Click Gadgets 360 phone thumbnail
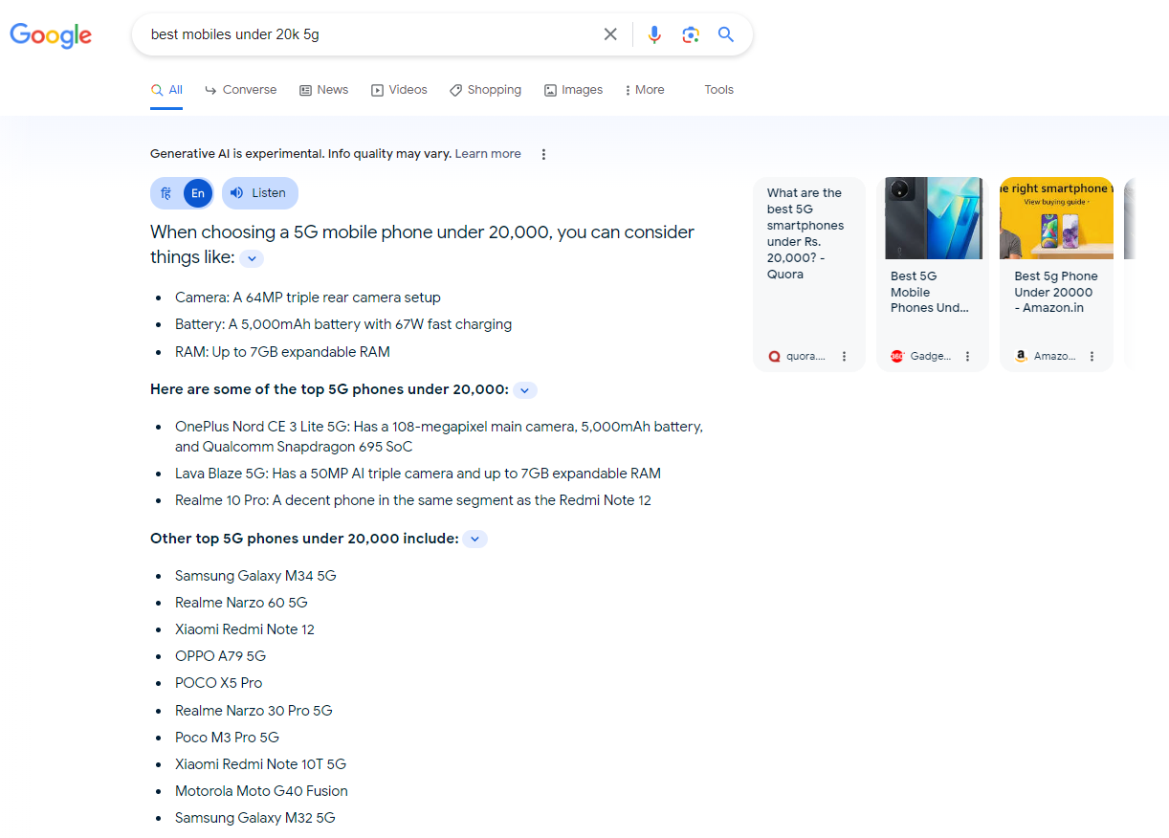Image resolution: width=1169 pixels, height=838 pixels. pos(933,218)
